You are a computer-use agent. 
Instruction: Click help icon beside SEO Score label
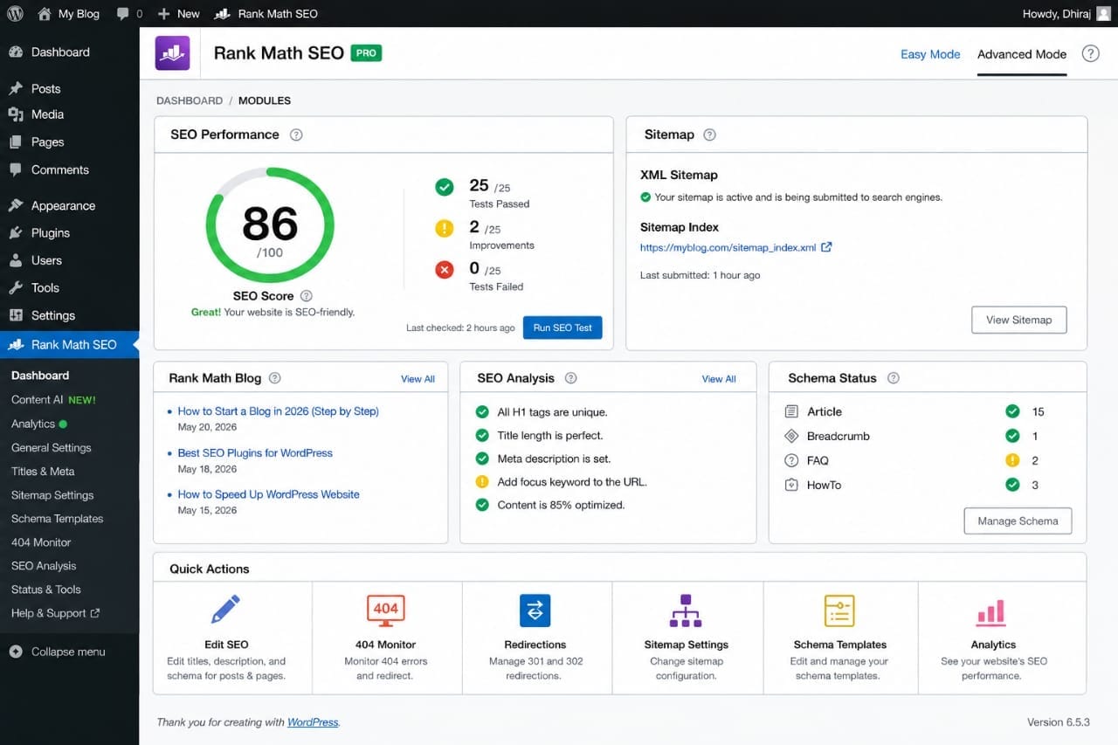306,296
